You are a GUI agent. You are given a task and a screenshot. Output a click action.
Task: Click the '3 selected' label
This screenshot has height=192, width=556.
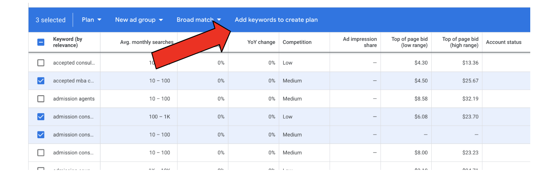point(50,20)
